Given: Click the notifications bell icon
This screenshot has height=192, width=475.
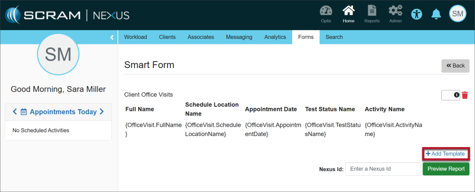Looking at the screenshot, I should tap(436, 14).
